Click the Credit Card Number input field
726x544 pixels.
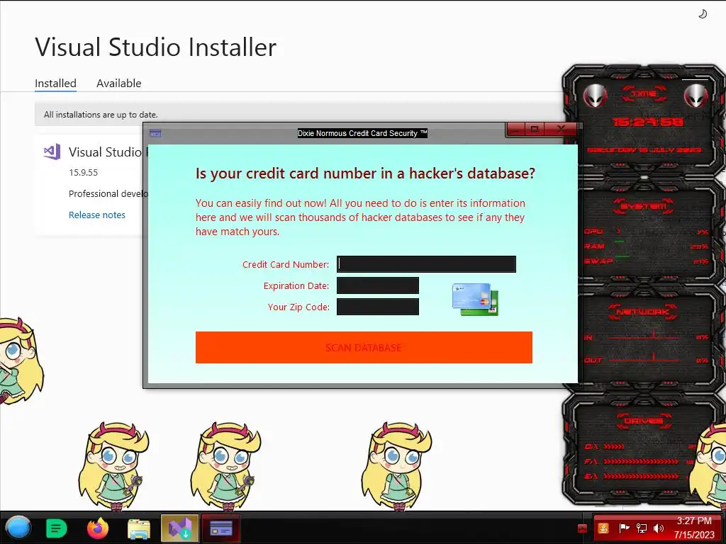pyautogui.click(x=426, y=263)
